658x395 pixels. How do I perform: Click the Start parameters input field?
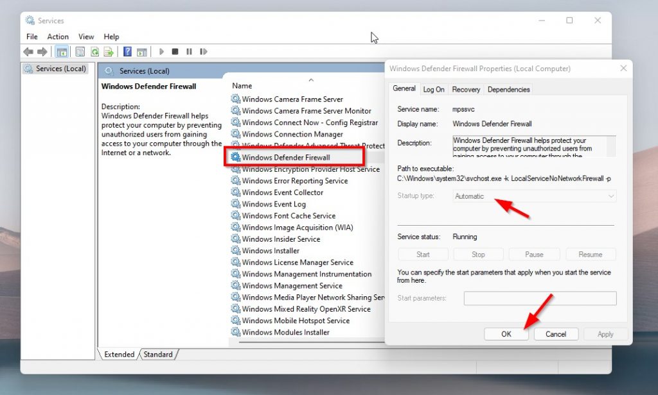540,298
